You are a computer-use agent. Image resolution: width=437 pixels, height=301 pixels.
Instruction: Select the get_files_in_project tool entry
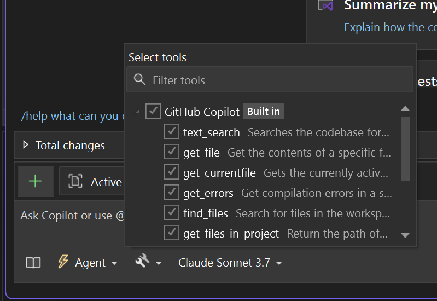point(231,233)
